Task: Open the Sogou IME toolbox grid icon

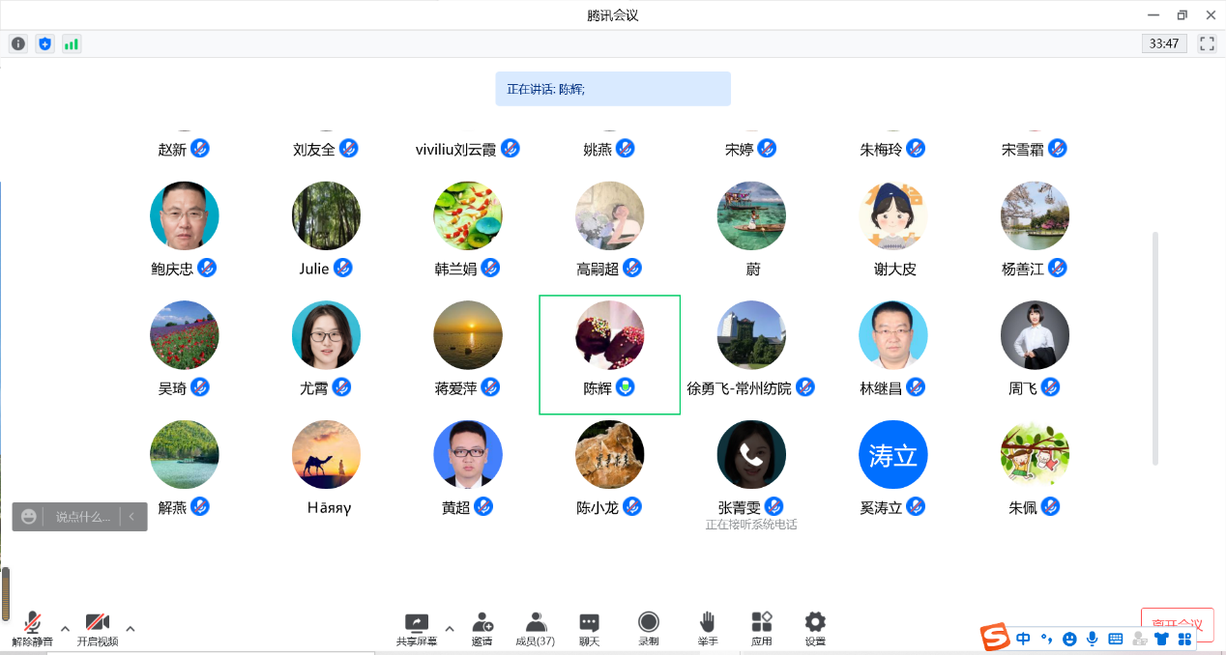Action: pos(1184,639)
